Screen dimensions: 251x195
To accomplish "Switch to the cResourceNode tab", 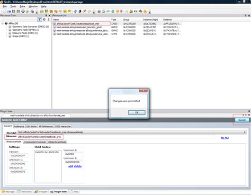I will pos(14,141).
